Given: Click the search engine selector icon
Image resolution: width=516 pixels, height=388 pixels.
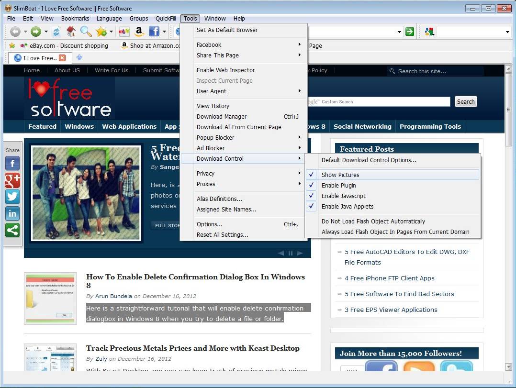Looking at the screenshot, I should 429,32.
